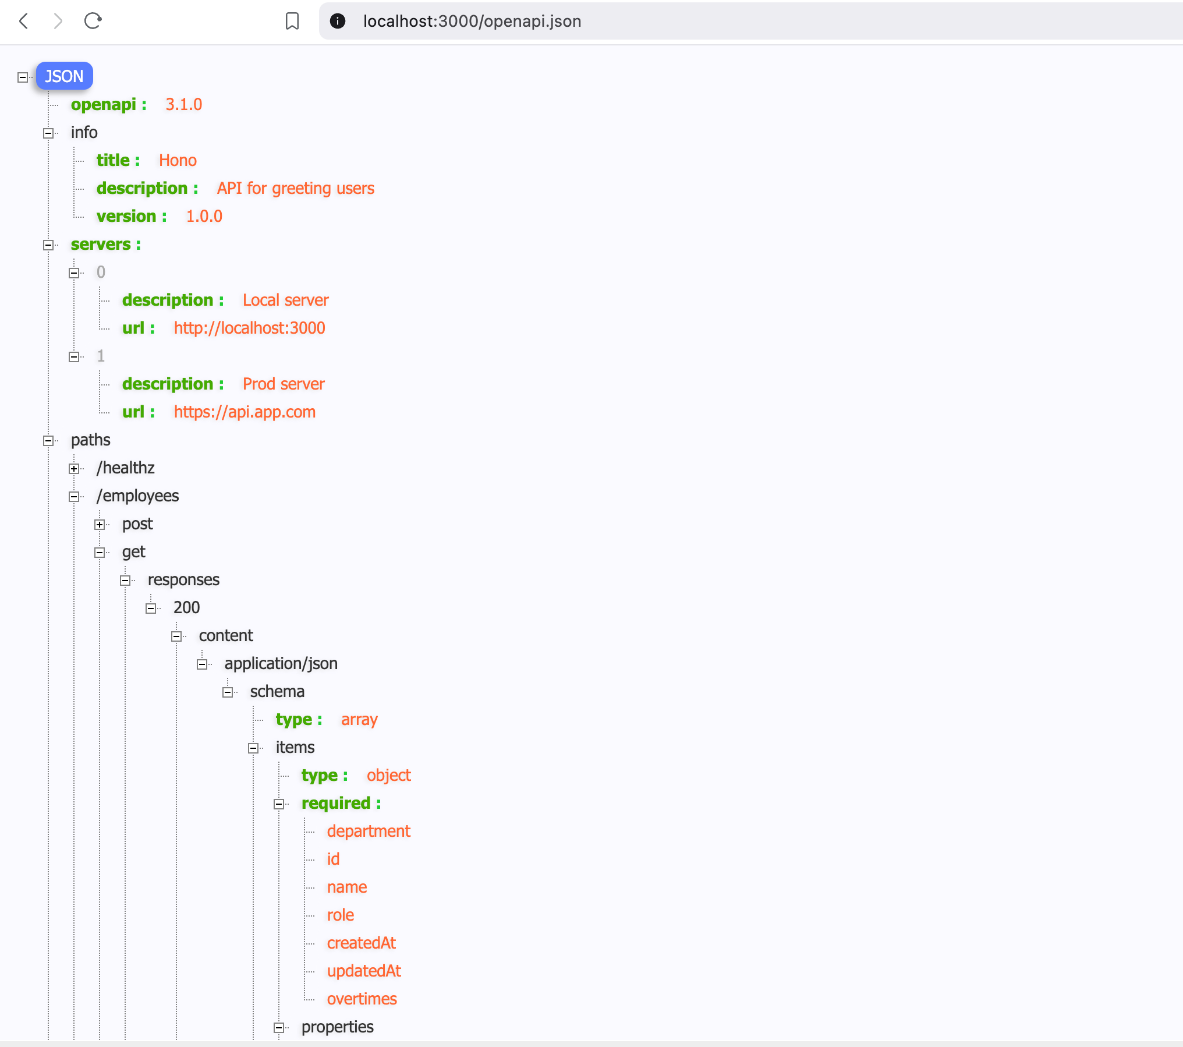The width and height of the screenshot is (1183, 1047).
Task: Click the http://localhost:3000 url value
Action: point(250,328)
